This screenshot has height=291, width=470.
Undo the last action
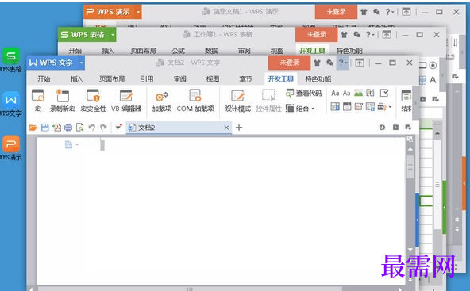tap(92, 128)
